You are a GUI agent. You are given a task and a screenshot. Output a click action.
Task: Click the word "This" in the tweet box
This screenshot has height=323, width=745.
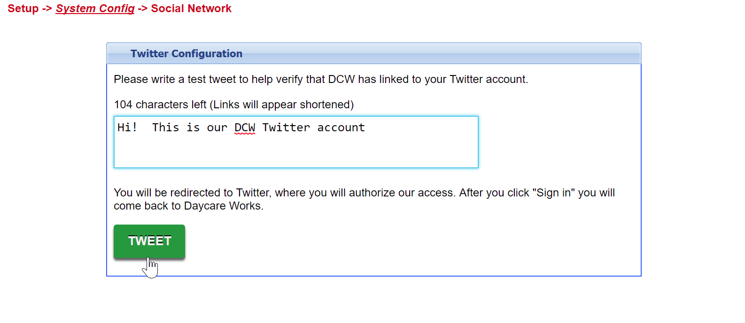(165, 128)
